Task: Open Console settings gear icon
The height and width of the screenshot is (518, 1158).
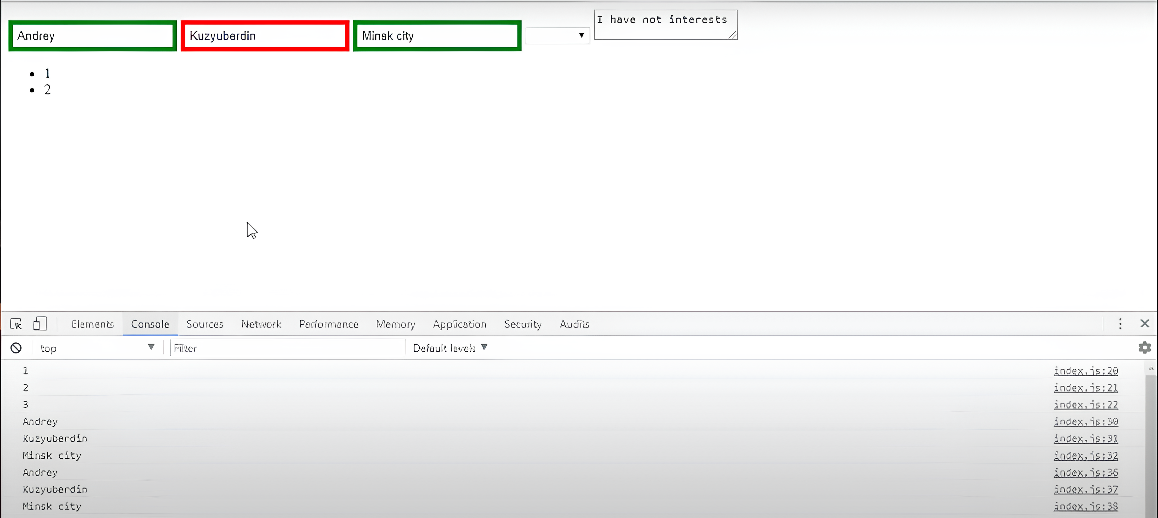Action: point(1145,347)
